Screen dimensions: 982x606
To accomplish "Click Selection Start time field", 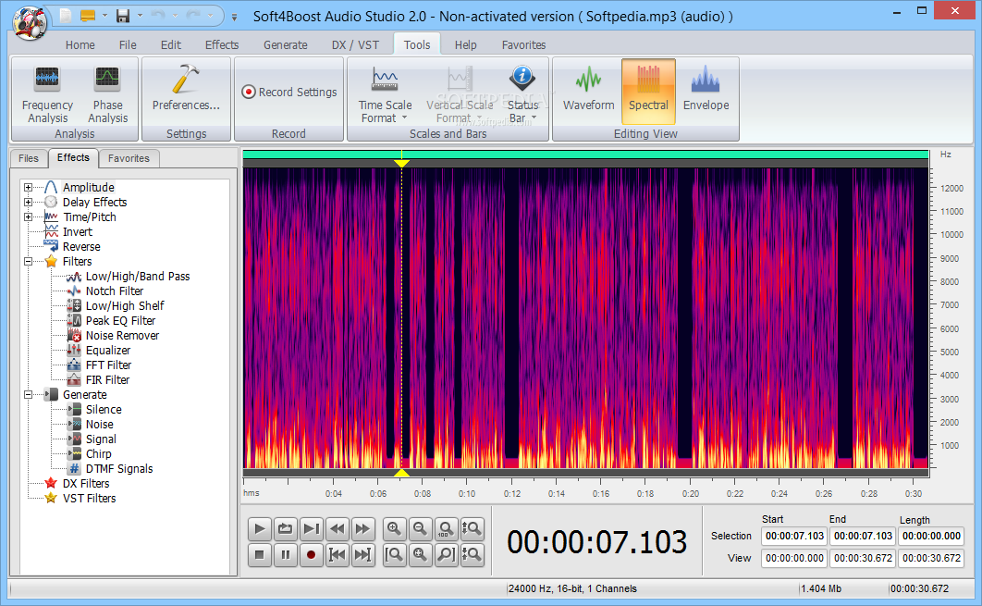I will click(794, 537).
